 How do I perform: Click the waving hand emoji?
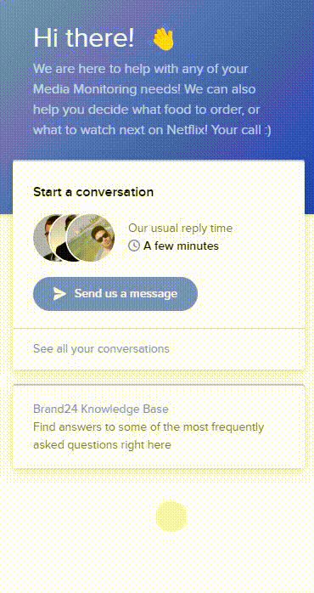[x=163, y=38]
